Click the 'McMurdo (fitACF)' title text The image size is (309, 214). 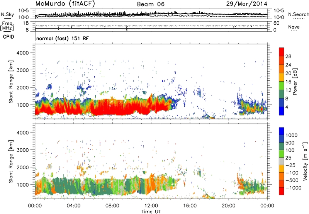(x=65, y=3)
